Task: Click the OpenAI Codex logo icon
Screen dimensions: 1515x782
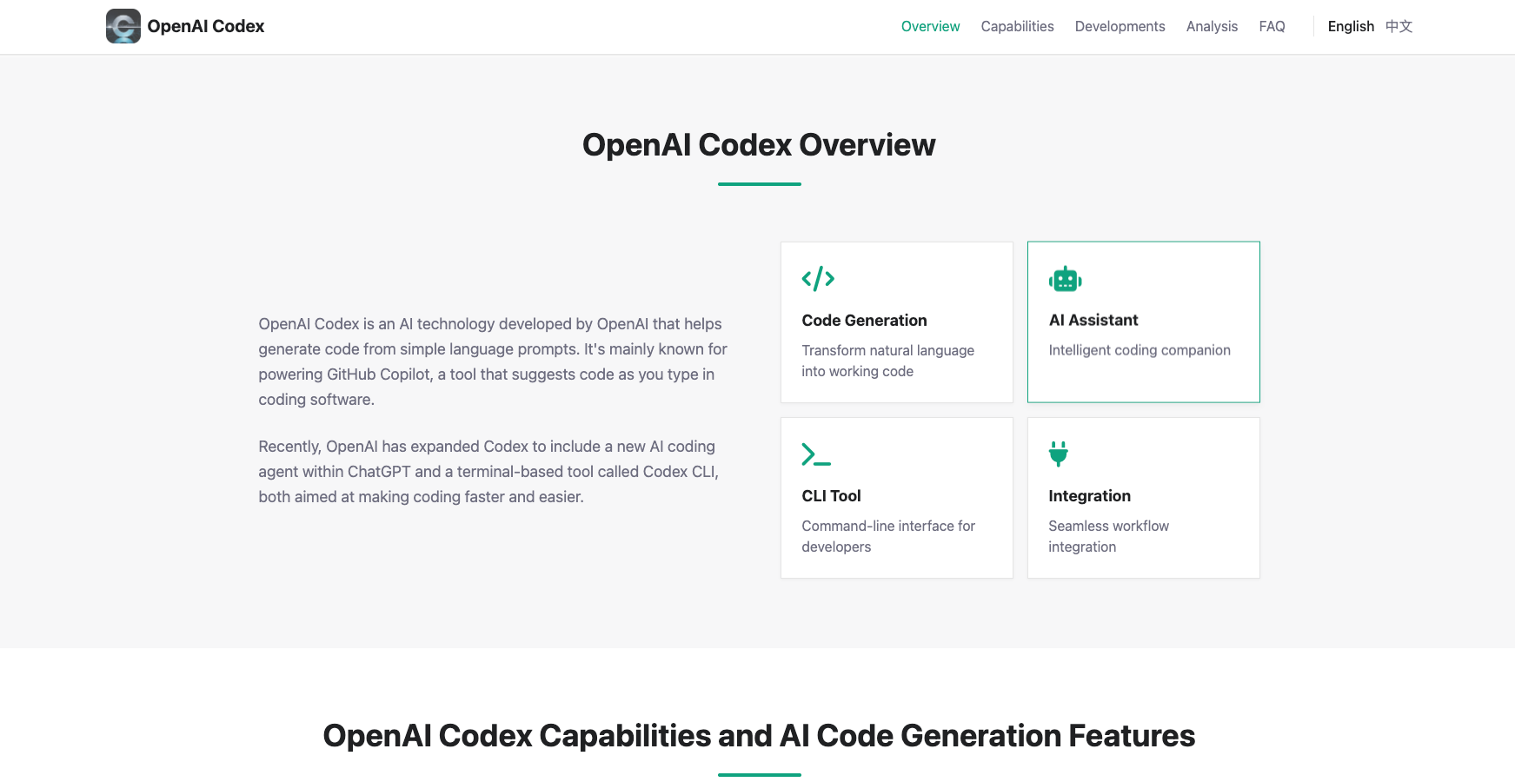Action: 123,26
